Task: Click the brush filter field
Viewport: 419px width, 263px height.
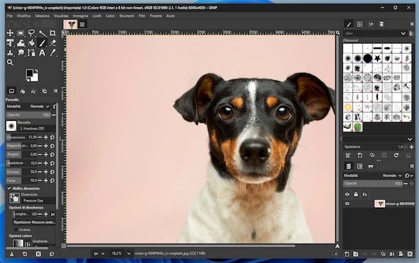Action: coord(372,34)
